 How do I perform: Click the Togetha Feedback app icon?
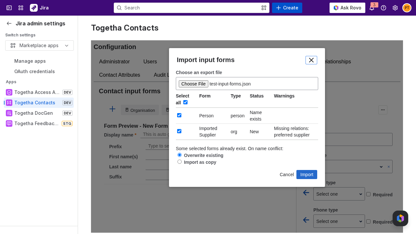[x=9, y=123]
